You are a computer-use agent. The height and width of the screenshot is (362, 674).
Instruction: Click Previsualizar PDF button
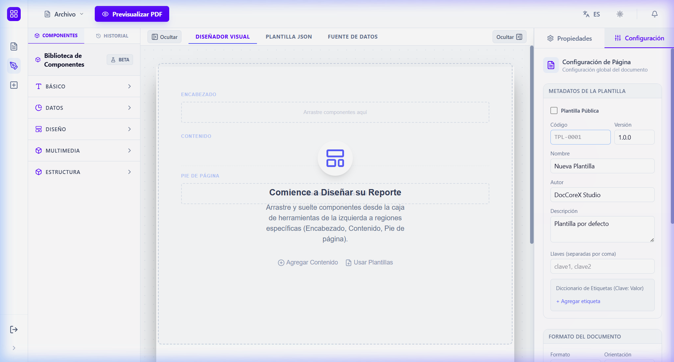coord(132,14)
